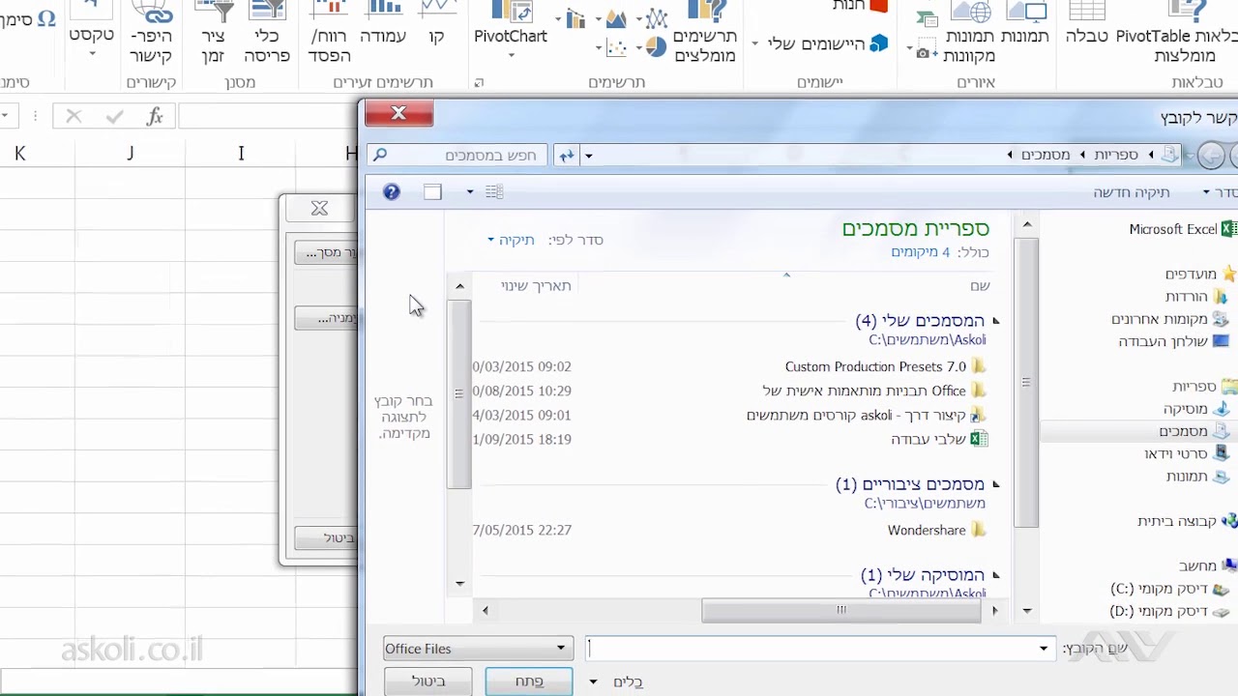Viewport: 1238px width, 696px height.
Task: Select the askoli shortcut קיצור דרך item
Action: click(x=866, y=415)
